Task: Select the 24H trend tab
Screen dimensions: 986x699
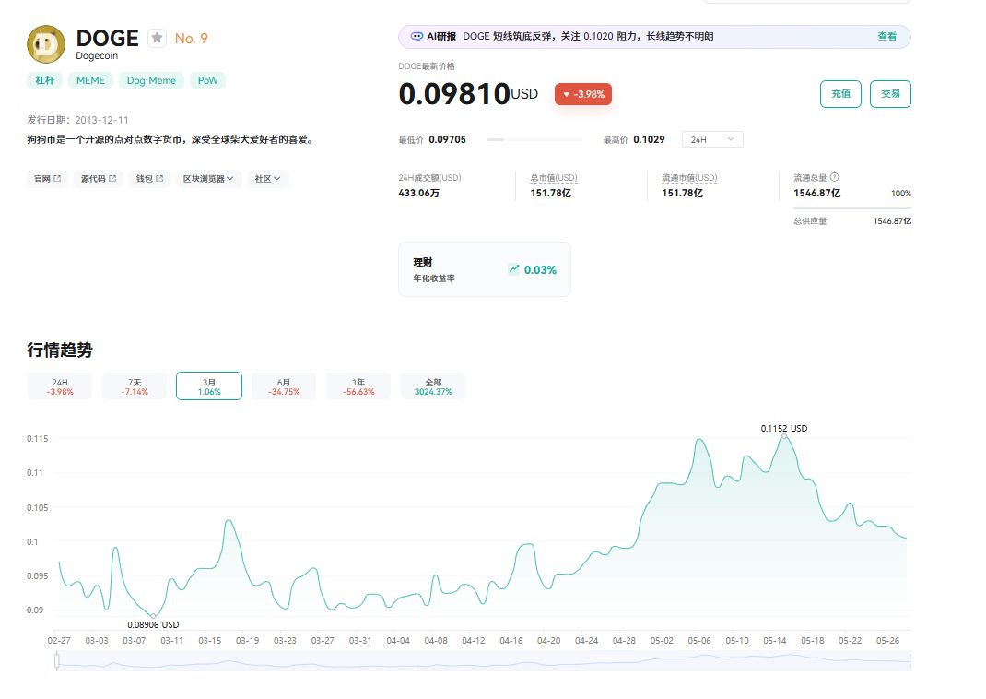Action: (x=60, y=386)
